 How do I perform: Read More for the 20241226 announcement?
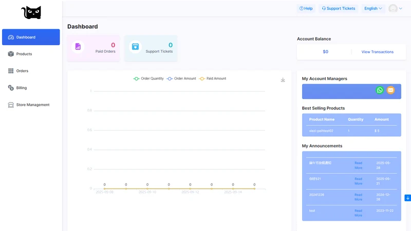click(358, 197)
